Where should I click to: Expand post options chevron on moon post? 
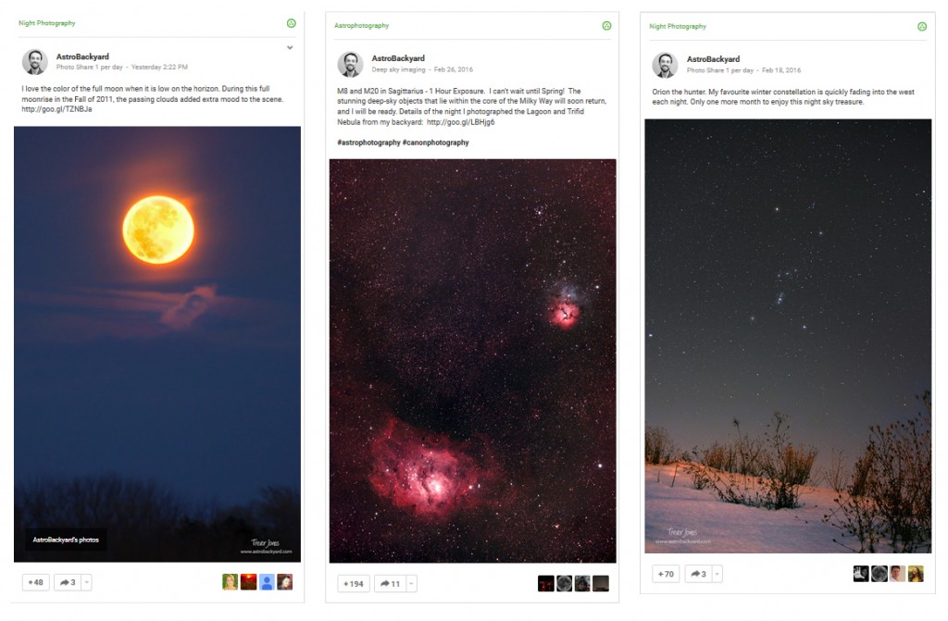pyautogui.click(x=290, y=47)
